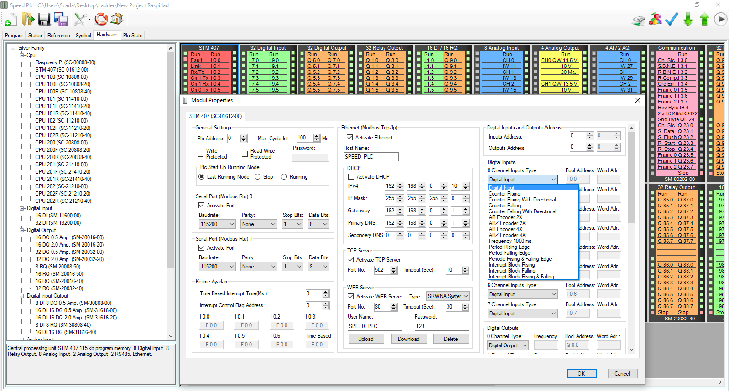Click the round play run button
Viewport: 729px width, 391px height.
tap(720, 19)
